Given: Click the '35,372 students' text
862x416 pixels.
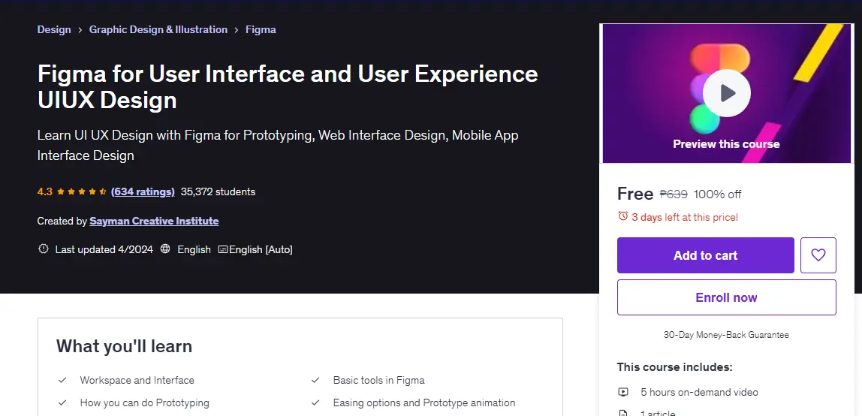Looking at the screenshot, I should click(x=218, y=191).
